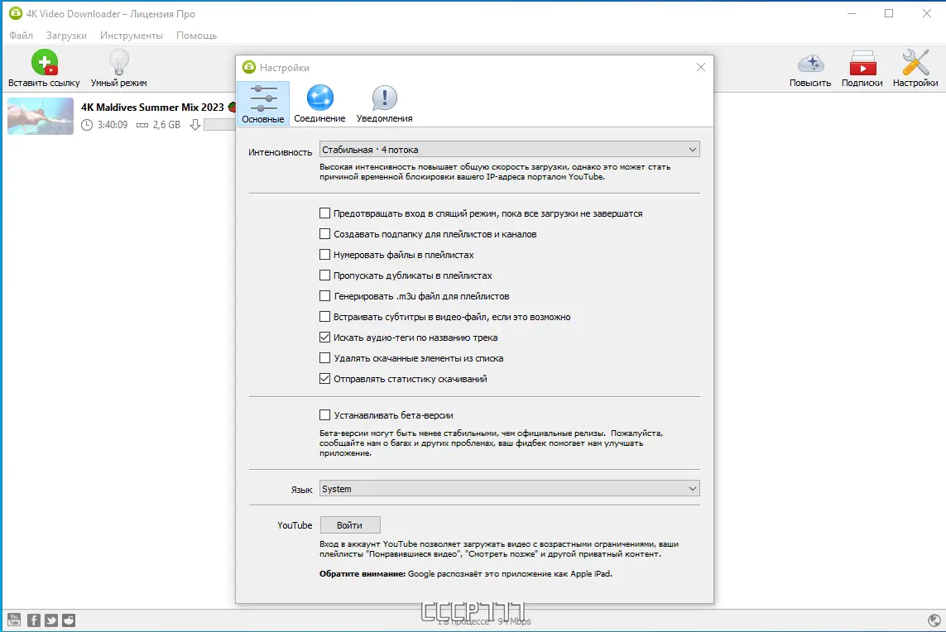The width and height of the screenshot is (946, 632).
Task: Click download progress bar of Maldives video
Action: point(219,125)
